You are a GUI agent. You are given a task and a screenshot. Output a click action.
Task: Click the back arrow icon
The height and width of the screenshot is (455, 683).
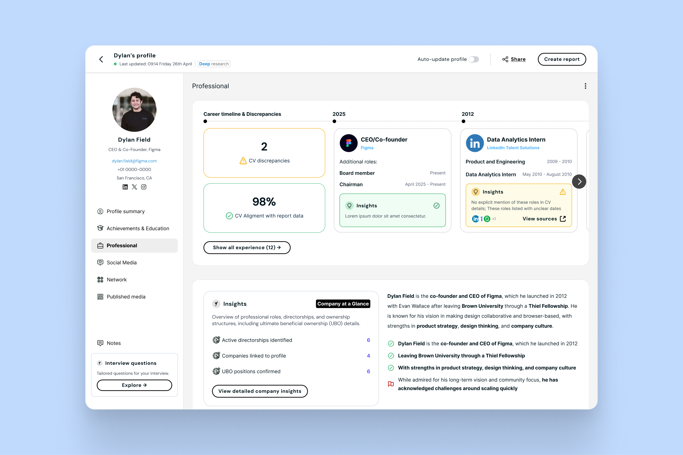pos(101,59)
